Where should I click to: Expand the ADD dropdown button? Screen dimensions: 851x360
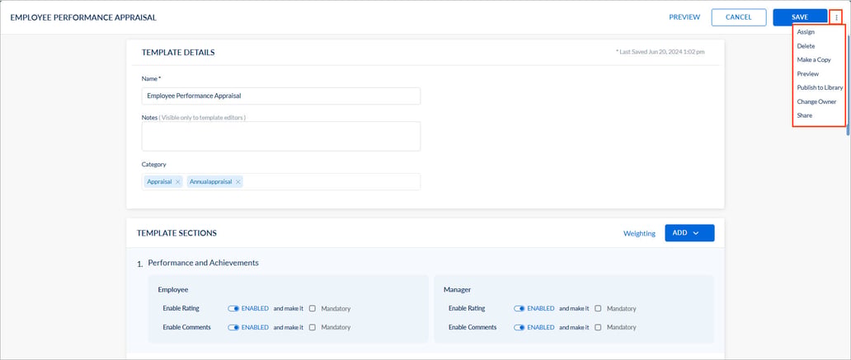point(689,233)
